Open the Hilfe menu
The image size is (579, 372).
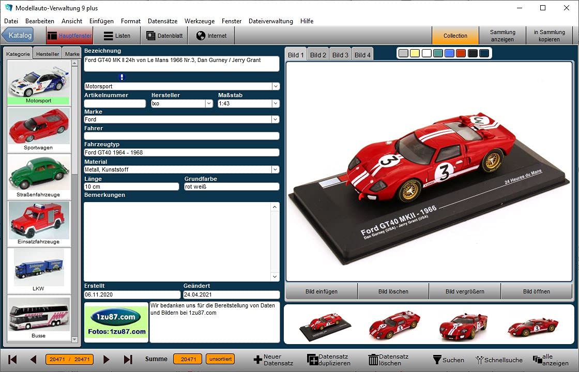tap(307, 21)
